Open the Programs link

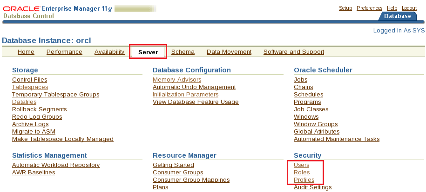point(307,102)
